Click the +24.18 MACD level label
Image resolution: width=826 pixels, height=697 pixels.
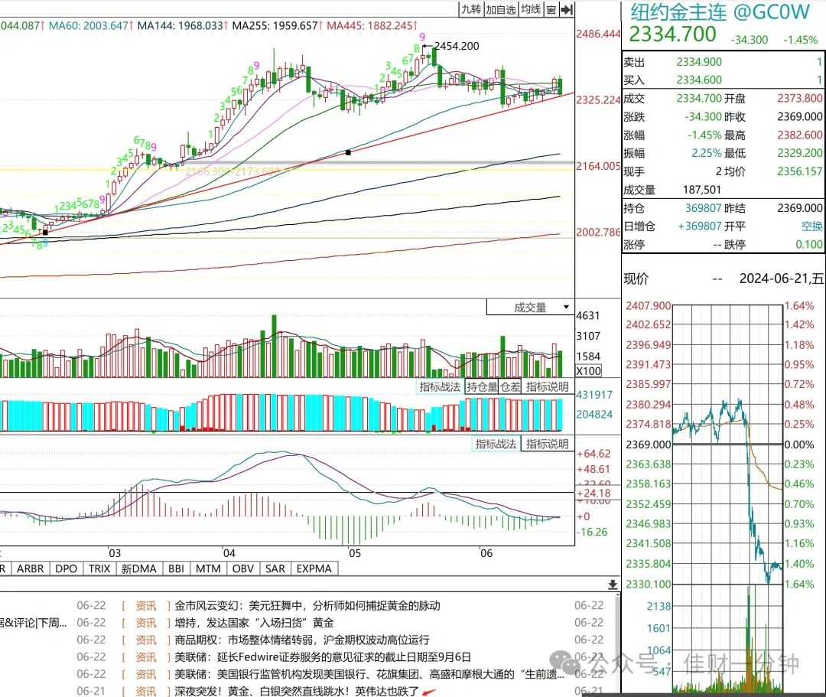[594, 493]
